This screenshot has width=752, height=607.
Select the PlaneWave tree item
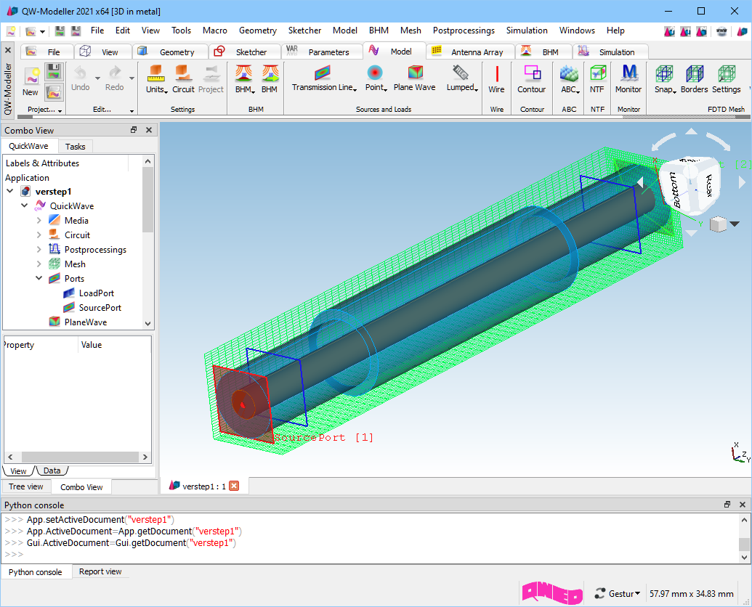pyautogui.click(x=85, y=322)
